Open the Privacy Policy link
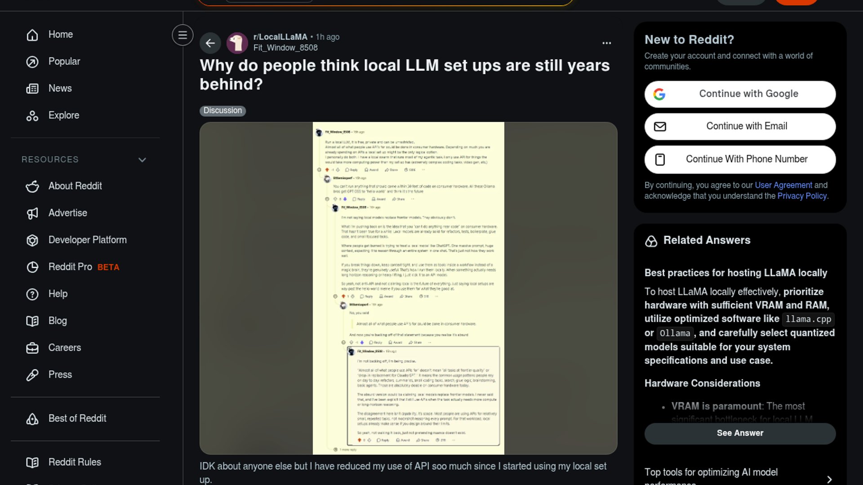The width and height of the screenshot is (863, 485). tap(802, 196)
